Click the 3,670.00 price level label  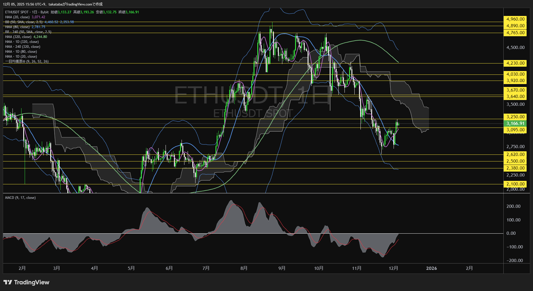(515, 90)
